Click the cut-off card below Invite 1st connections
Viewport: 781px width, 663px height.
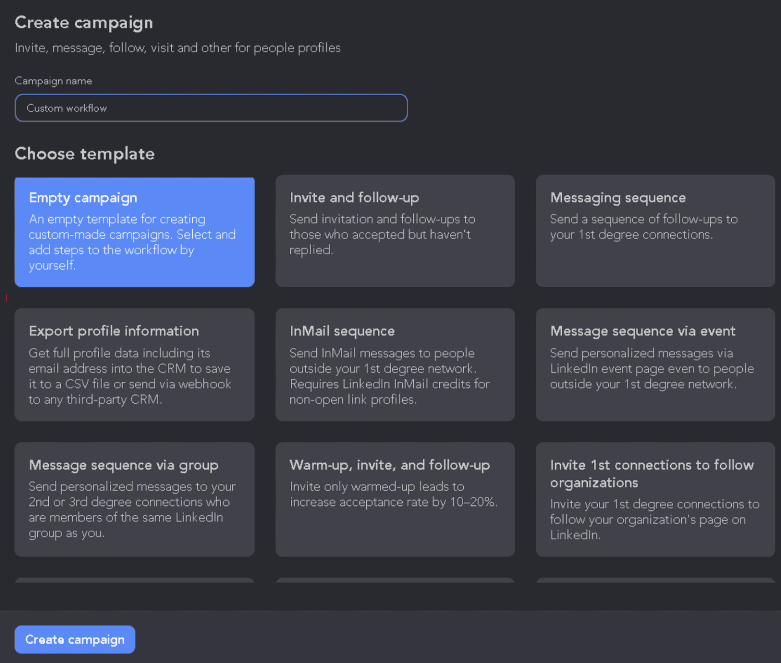tap(655, 580)
